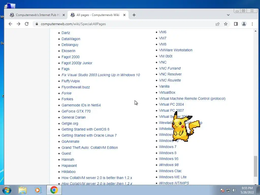The height and width of the screenshot is (195, 260).
Task: Click the address bar URL
Action: point(73,24)
